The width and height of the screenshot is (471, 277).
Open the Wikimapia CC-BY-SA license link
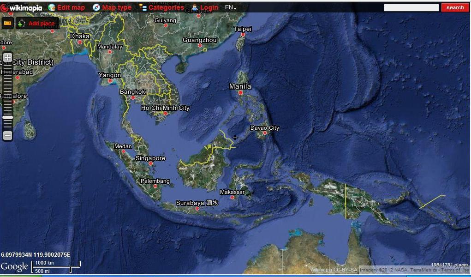click(334, 270)
